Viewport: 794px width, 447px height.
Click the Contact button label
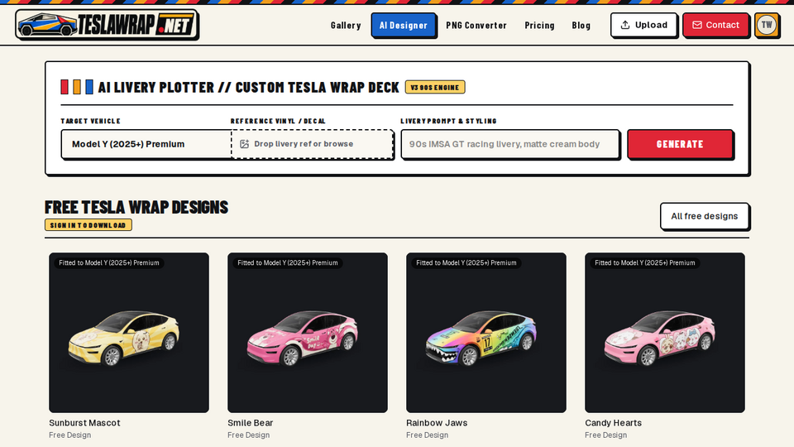pos(723,25)
